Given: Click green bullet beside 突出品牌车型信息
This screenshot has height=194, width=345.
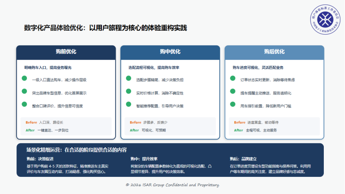Looking at the screenshot, I should coord(24,92).
